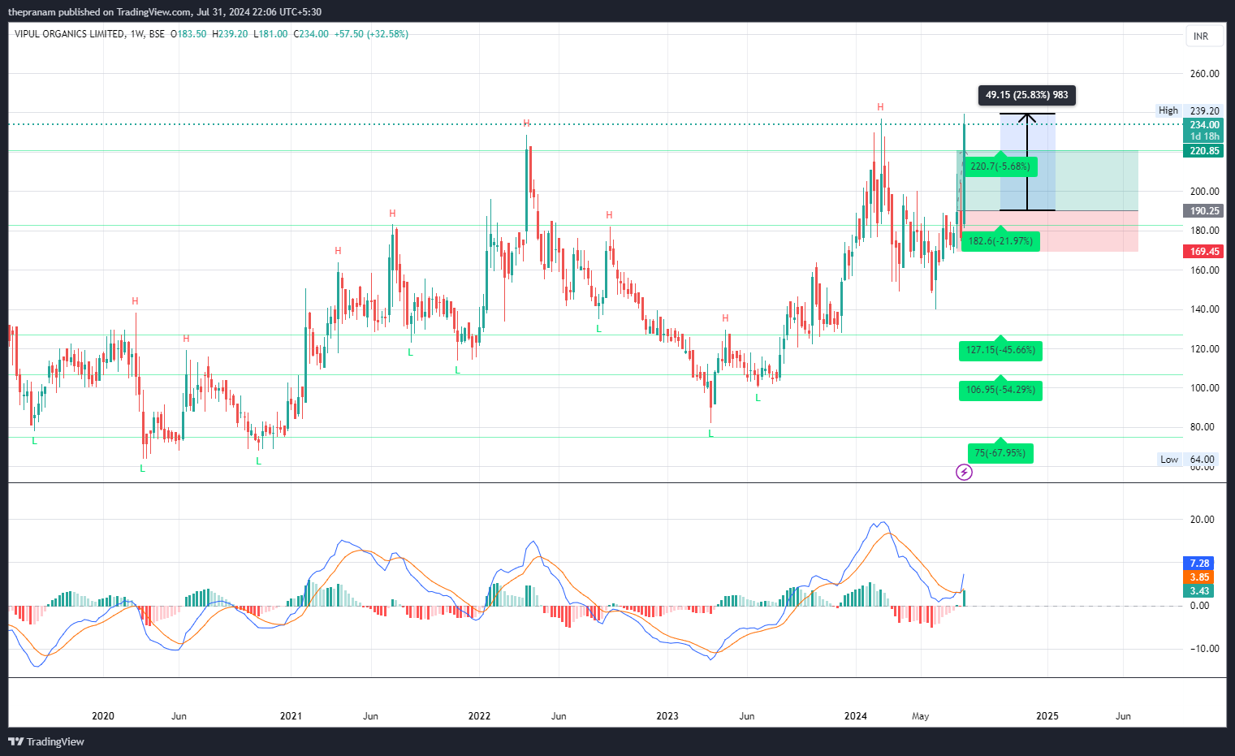Screen dimensions: 1235x756
Task: Click the 190.25 grey price tag
Action: 1204,211
